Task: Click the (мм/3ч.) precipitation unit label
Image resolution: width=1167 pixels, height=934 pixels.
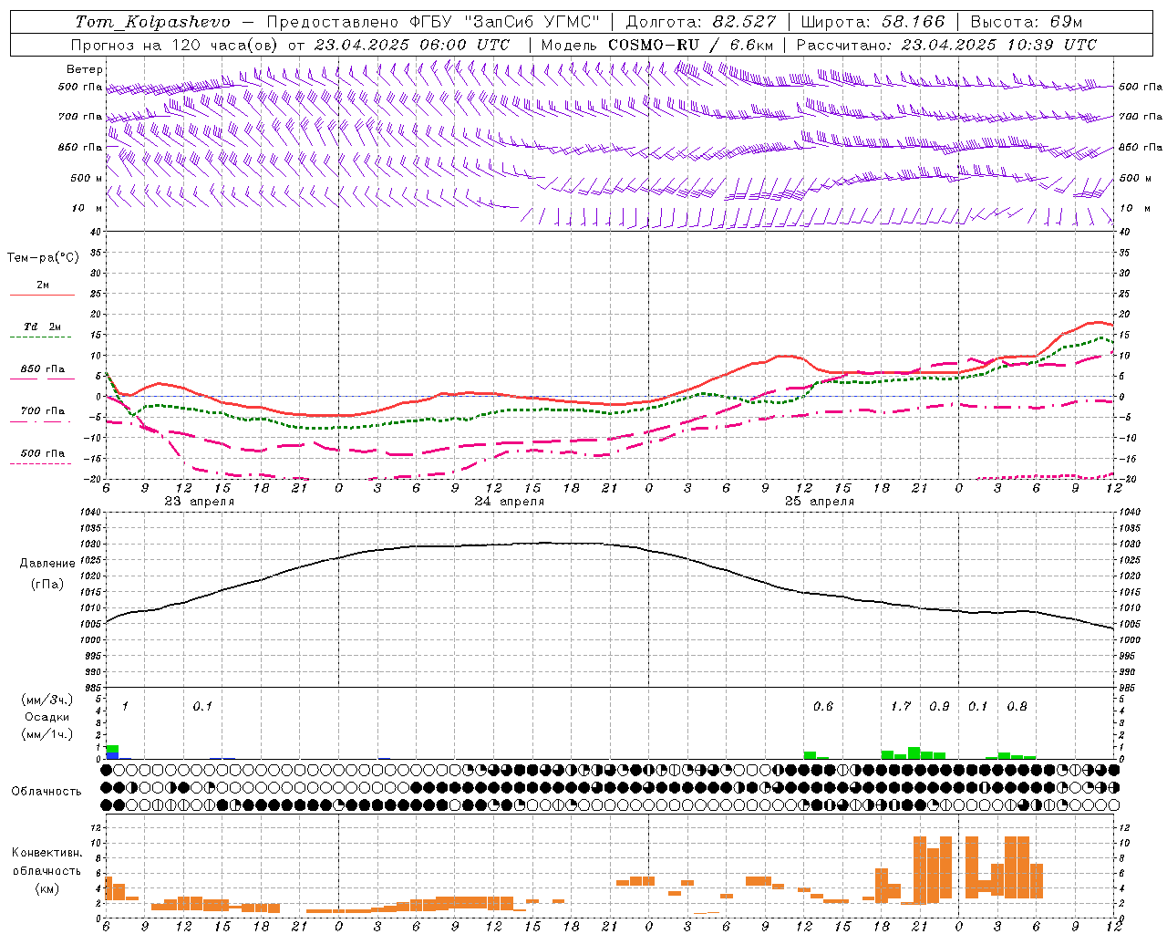Action: 47,700
